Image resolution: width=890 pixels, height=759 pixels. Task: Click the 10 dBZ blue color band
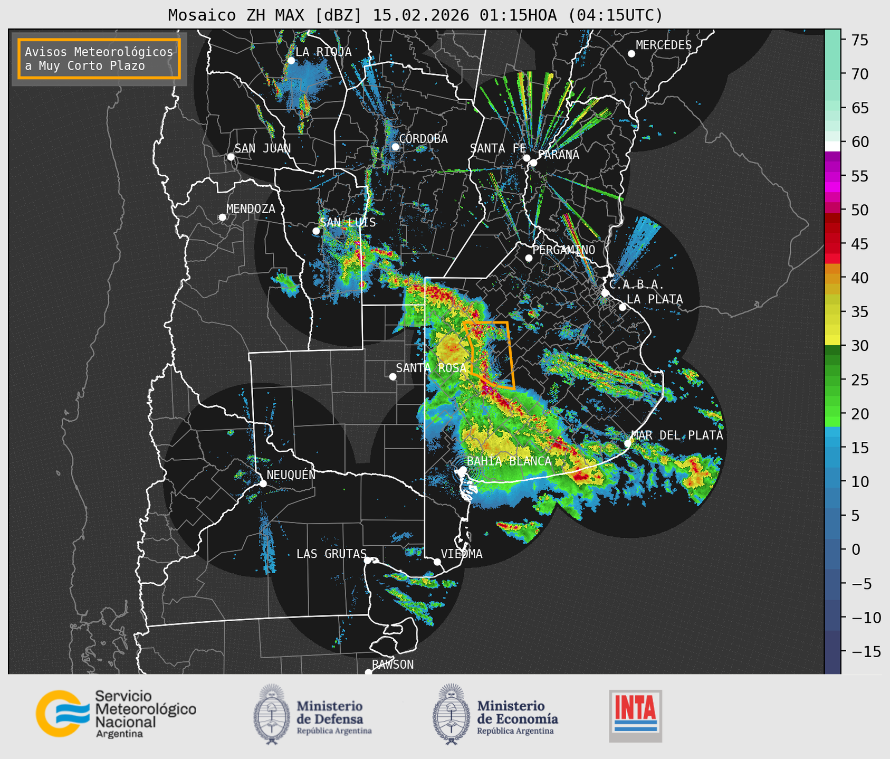pos(832,481)
